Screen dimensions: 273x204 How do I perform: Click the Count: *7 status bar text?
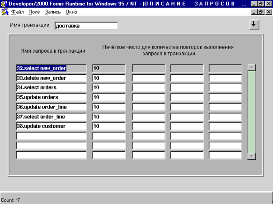tap(10, 200)
